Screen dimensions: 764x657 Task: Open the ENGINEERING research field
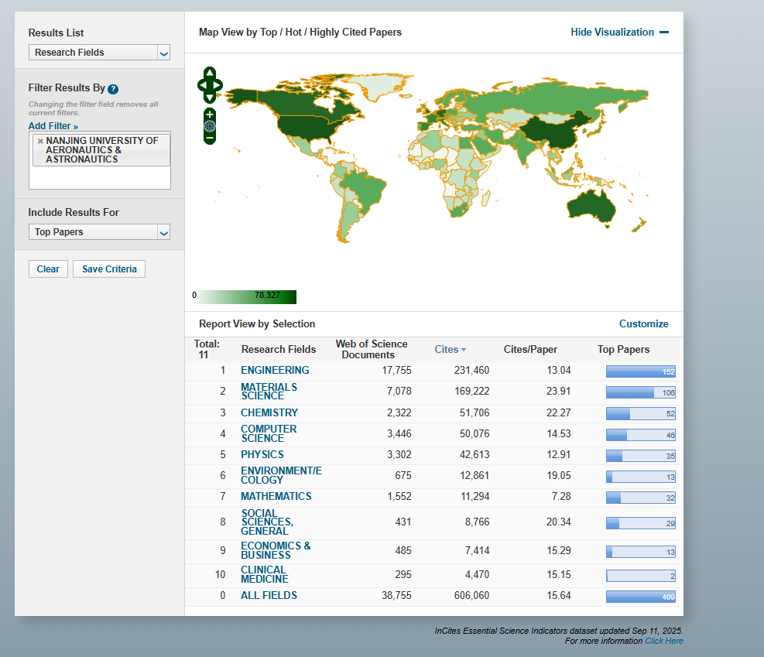coord(275,370)
